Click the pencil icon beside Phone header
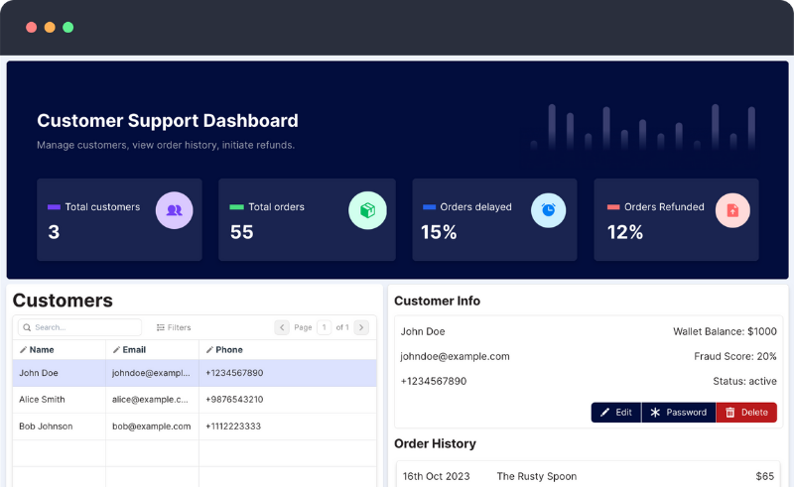The image size is (794, 487). tap(209, 350)
